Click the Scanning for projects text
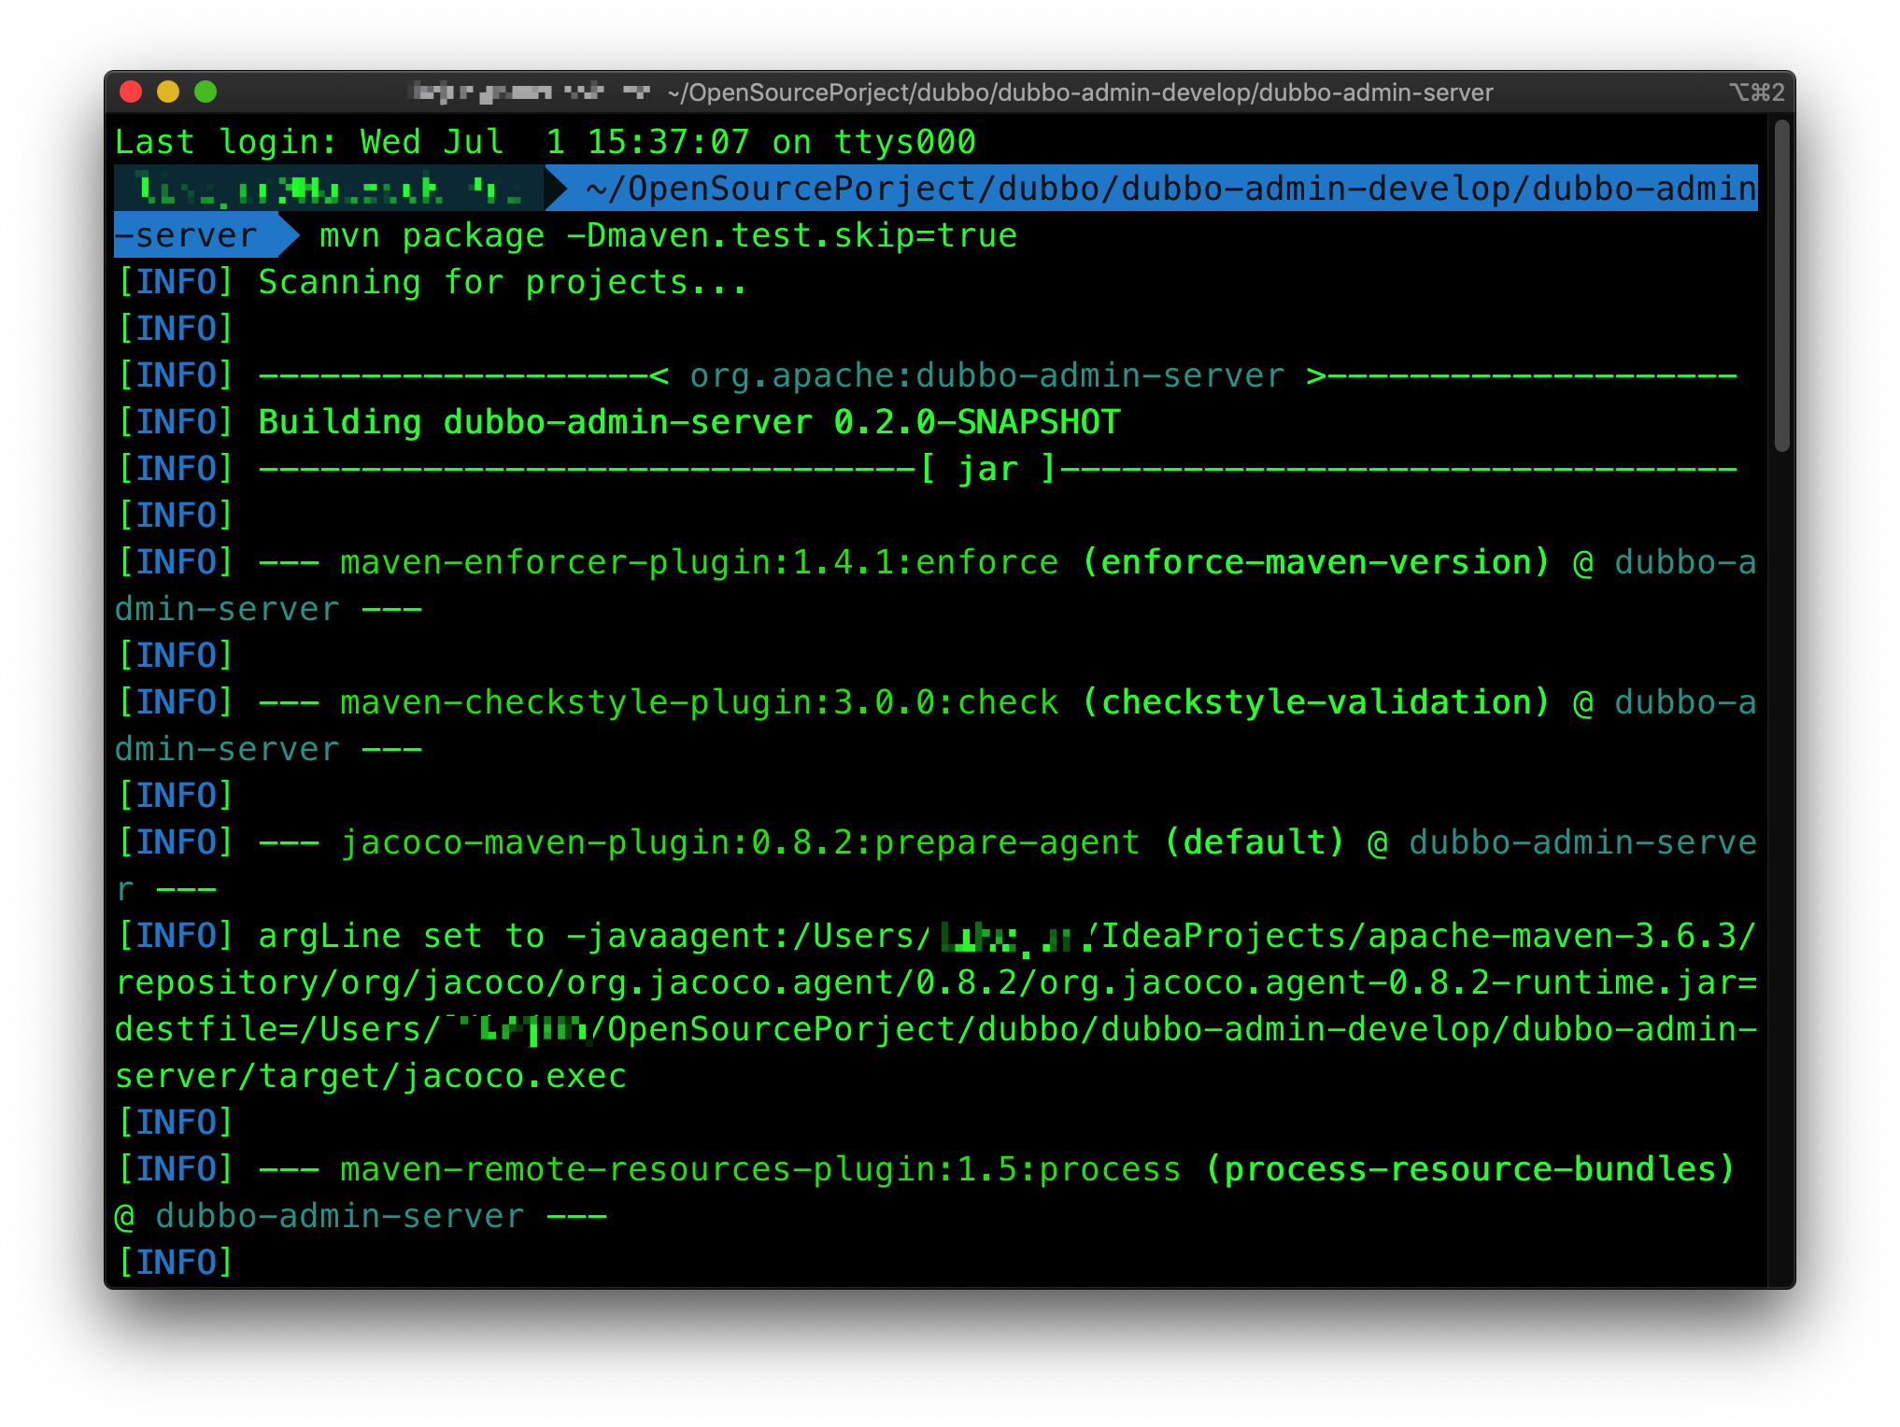Image resolution: width=1900 pixels, height=1427 pixels. pyautogui.click(x=503, y=282)
